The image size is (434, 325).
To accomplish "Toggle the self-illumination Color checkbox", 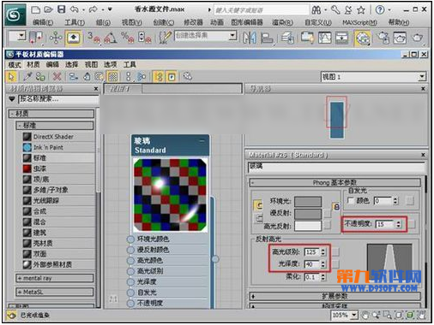I will pyautogui.click(x=350, y=201).
